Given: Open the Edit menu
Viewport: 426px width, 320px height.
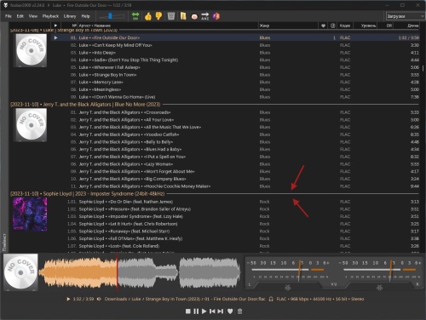Looking at the screenshot, I should point(20,16).
